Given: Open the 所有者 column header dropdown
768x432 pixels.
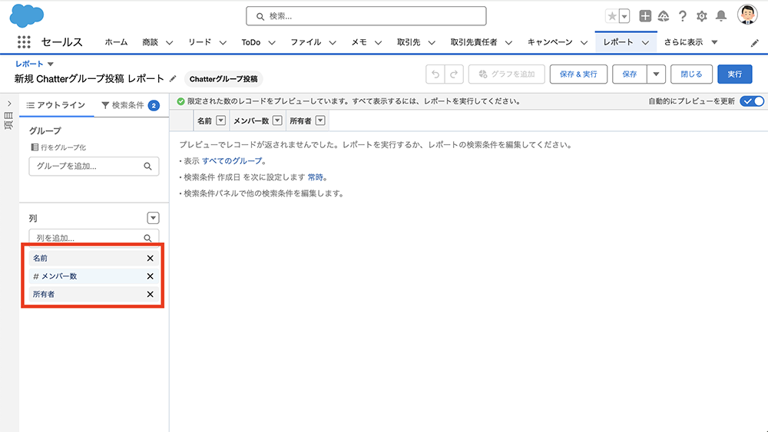Looking at the screenshot, I should pyautogui.click(x=320, y=120).
